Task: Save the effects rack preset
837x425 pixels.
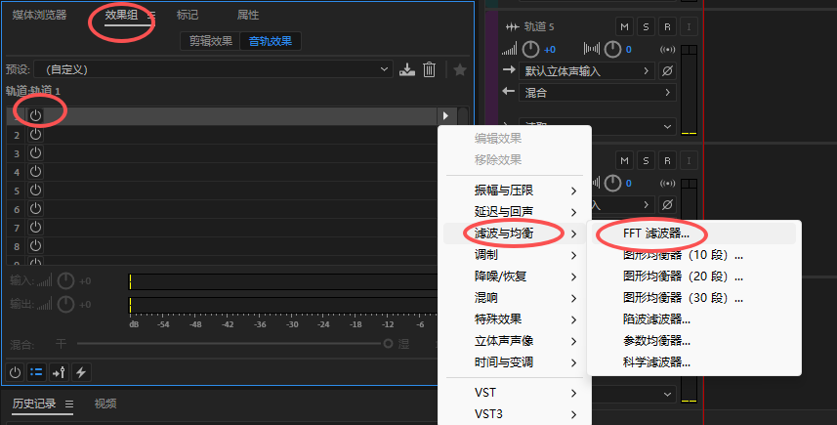Action: pos(406,69)
